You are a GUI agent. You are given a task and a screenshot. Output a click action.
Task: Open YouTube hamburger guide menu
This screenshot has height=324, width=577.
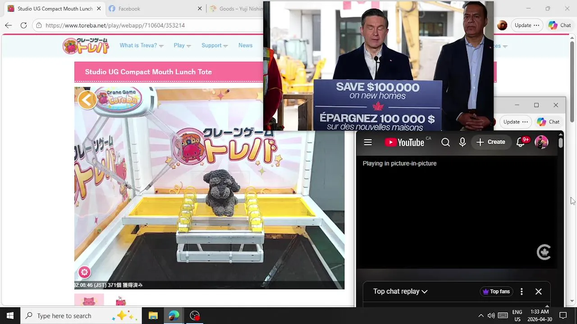pyautogui.click(x=368, y=142)
